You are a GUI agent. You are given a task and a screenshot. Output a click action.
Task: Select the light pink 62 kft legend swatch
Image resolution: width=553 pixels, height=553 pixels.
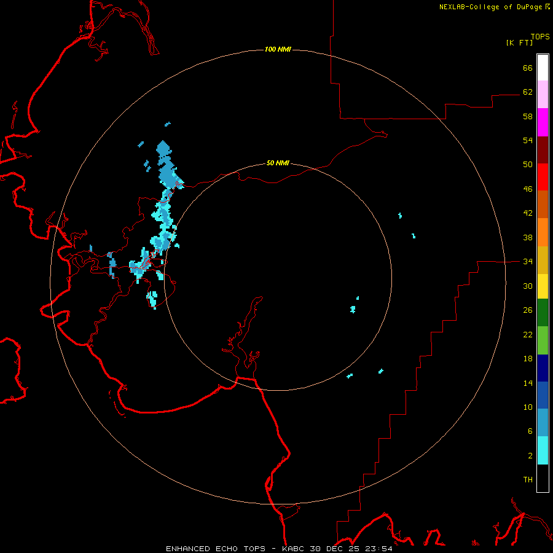[543, 95]
